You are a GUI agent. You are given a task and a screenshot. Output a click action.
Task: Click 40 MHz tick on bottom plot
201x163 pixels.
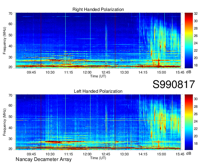[x=10, y=128]
